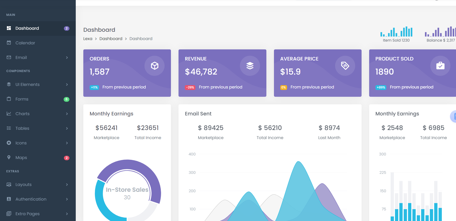456x221 pixels.
Task: Click the Orders box icon
Action: tap(155, 66)
